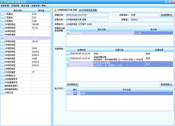Click row pointer of 5#电机电流 in alarm data table
This screenshot has height=126, width=175.
tap(68, 33)
